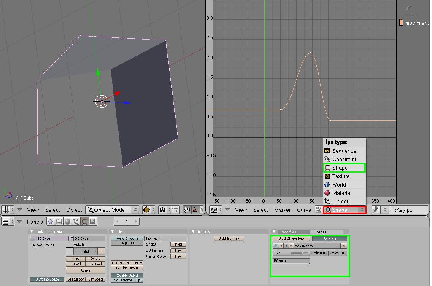The width and height of the screenshot is (432, 286).
Task: Collapse the Multires panel
Action: click(193, 232)
